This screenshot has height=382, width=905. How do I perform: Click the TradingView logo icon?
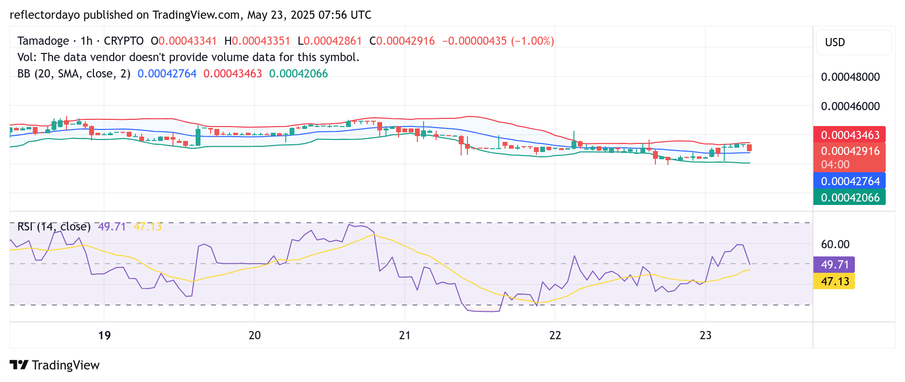(x=19, y=365)
